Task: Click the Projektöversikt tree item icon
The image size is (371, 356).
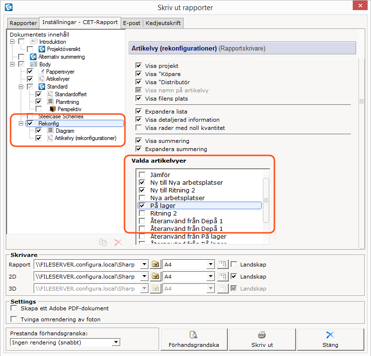Action: click(41, 49)
